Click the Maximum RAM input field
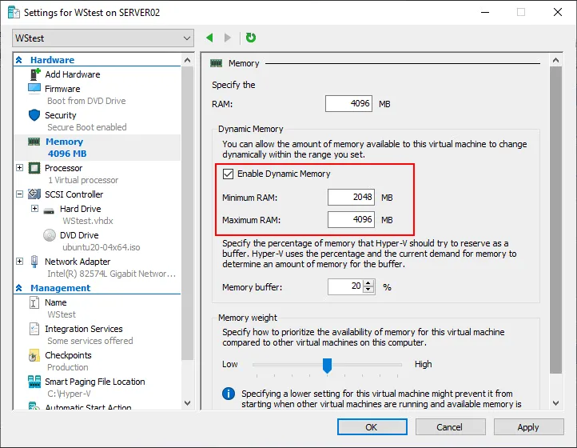 coord(351,220)
